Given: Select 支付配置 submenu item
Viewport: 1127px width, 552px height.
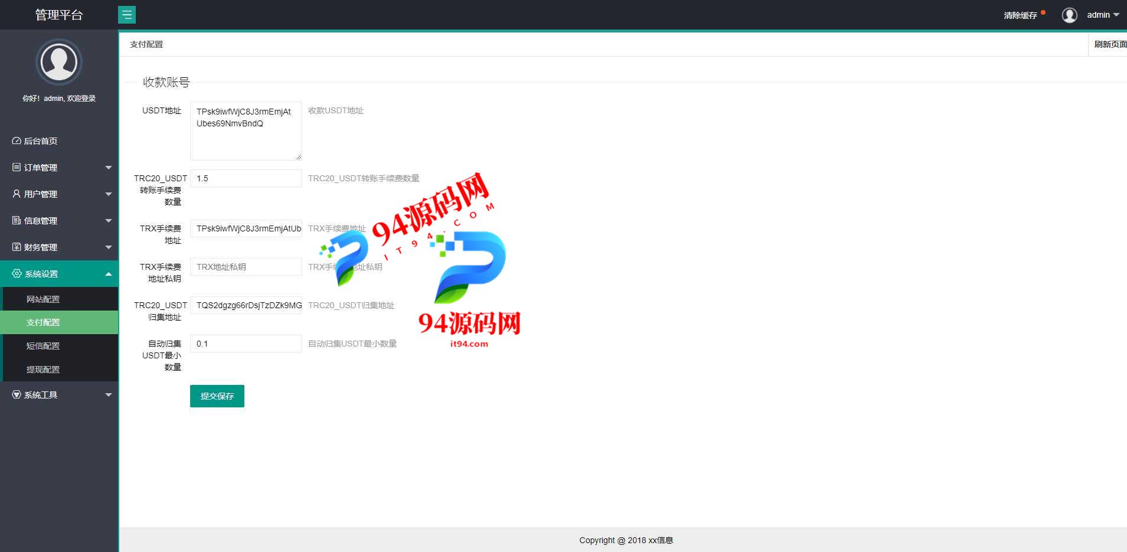Looking at the screenshot, I should 59,322.
